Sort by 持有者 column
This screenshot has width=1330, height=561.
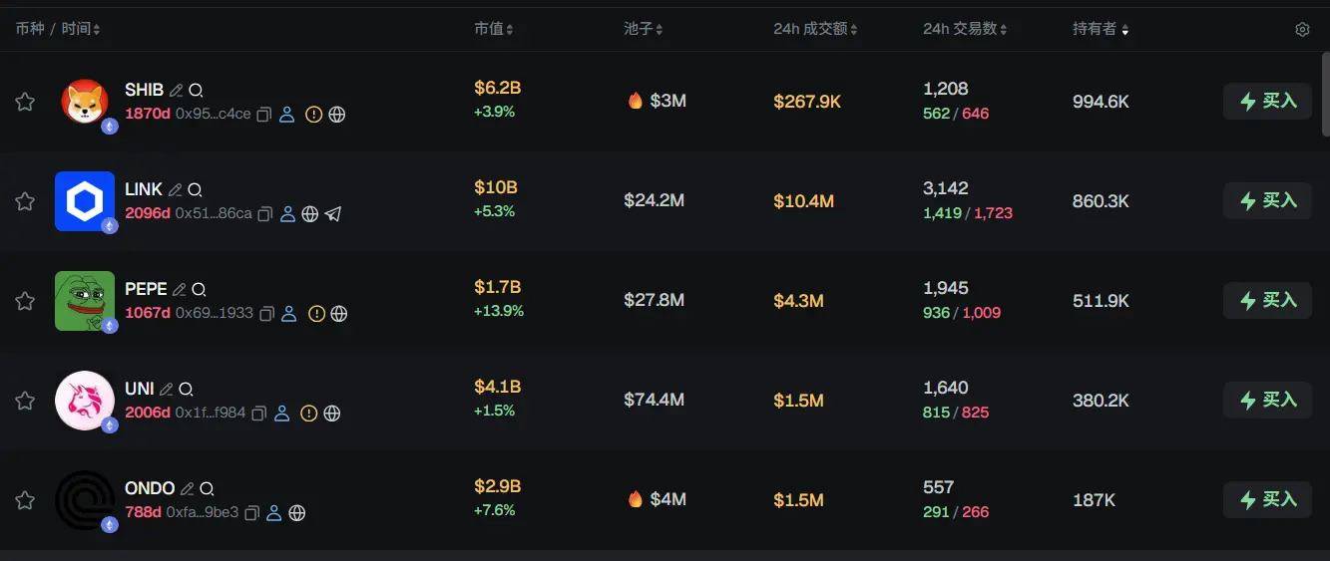click(x=1101, y=30)
